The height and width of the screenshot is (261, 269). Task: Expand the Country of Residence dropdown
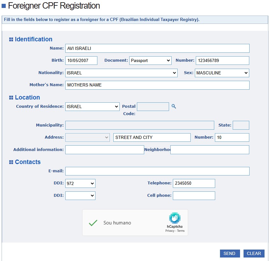(x=92, y=106)
